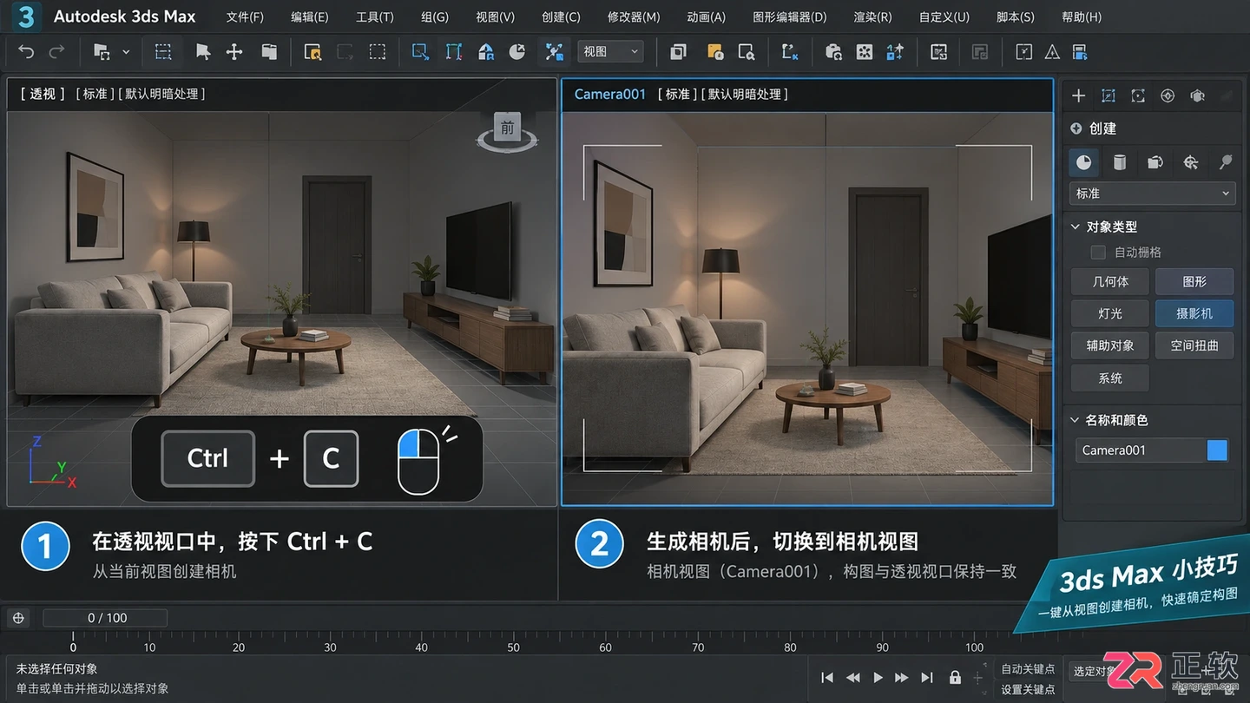Click the Redo arrow in the toolbar
This screenshot has width=1250, height=703.
[x=56, y=52]
